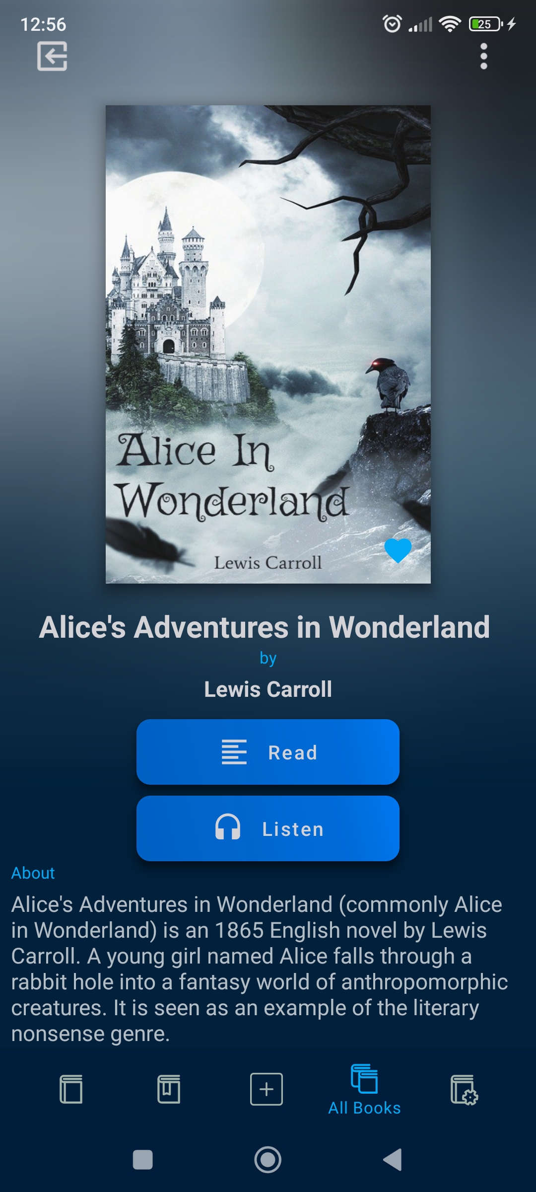Click the author name Lewis Carroll

[268, 689]
